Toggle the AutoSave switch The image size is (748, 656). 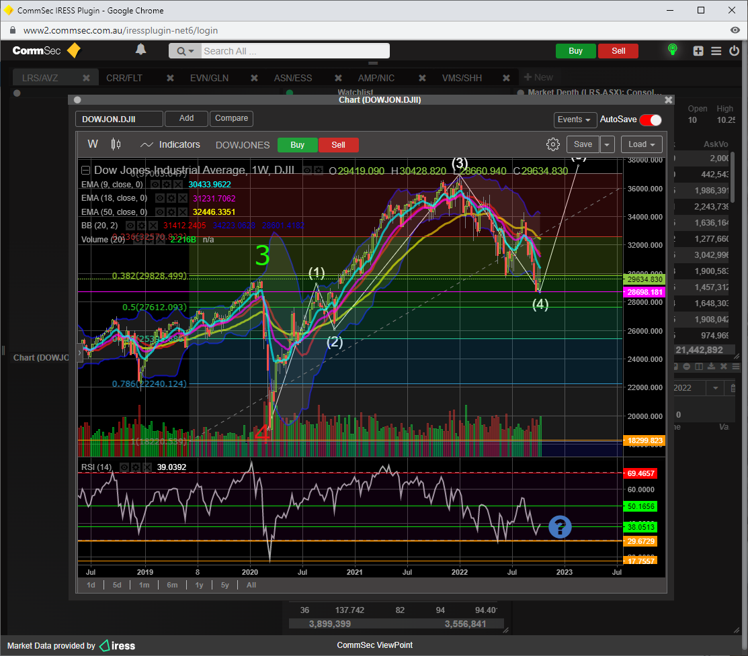point(651,120)
